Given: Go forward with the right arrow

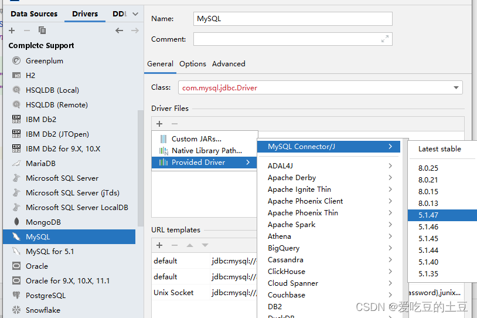Looking at the screenshot, I should coord(135,31).
